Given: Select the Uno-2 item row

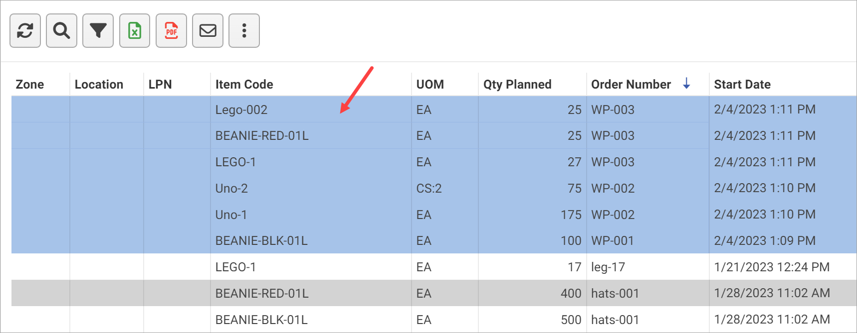Looking at the screenshot, I should click(x=231, y=189).
